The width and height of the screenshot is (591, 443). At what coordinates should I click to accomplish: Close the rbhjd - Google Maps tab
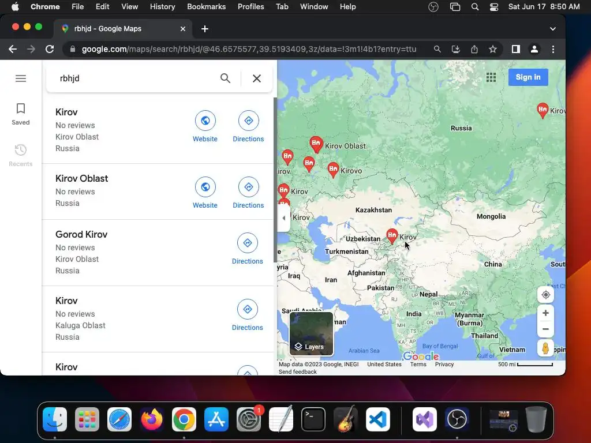click(x=183, y=29)
